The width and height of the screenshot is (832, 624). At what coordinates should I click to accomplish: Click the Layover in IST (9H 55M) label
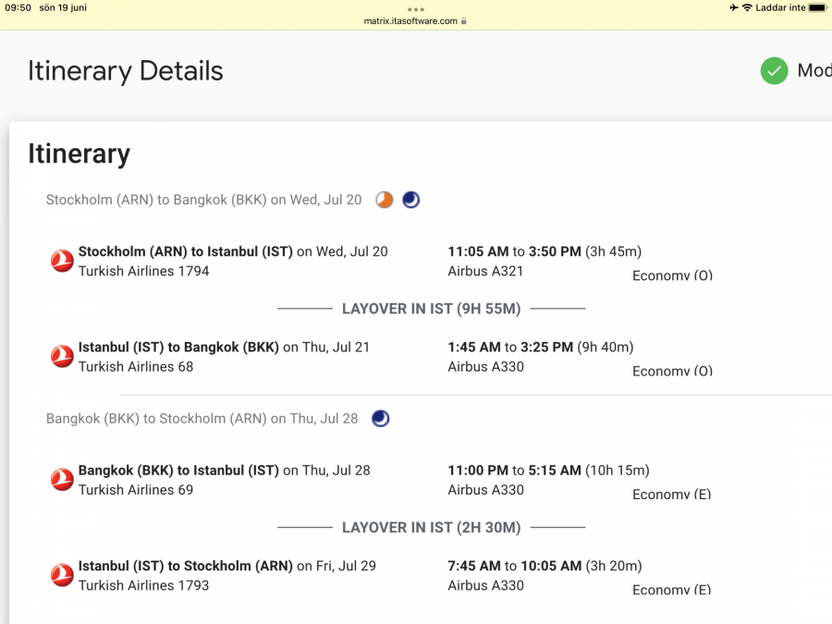point(431,309)
